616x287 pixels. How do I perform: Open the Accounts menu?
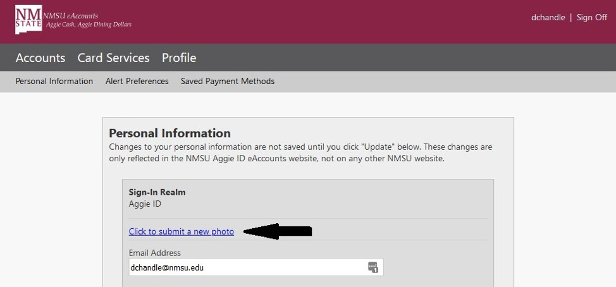[40, 58]
